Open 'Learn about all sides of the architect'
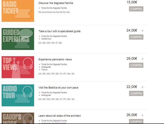 pos(60,116)
